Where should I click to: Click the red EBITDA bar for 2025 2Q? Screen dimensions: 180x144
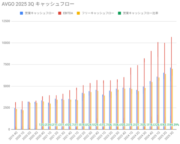click(165, 86)
